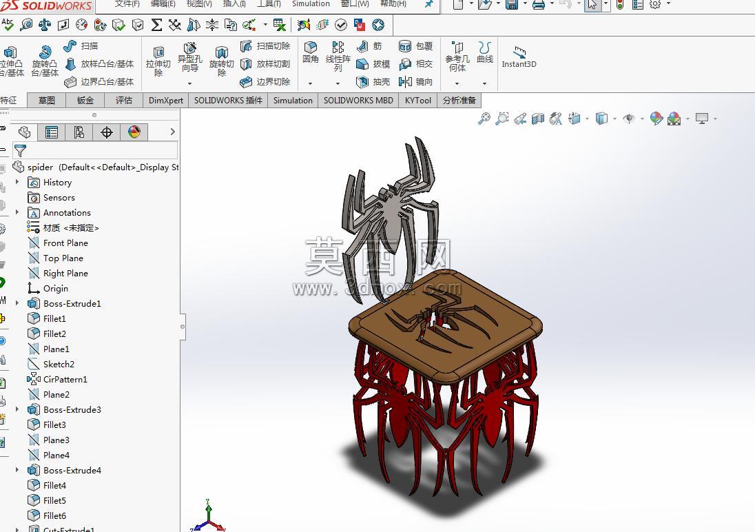Screen dimensions: 755x532
Task: Click the Zoom to Fit magnifier icon
Action: (x=484, y=119)
